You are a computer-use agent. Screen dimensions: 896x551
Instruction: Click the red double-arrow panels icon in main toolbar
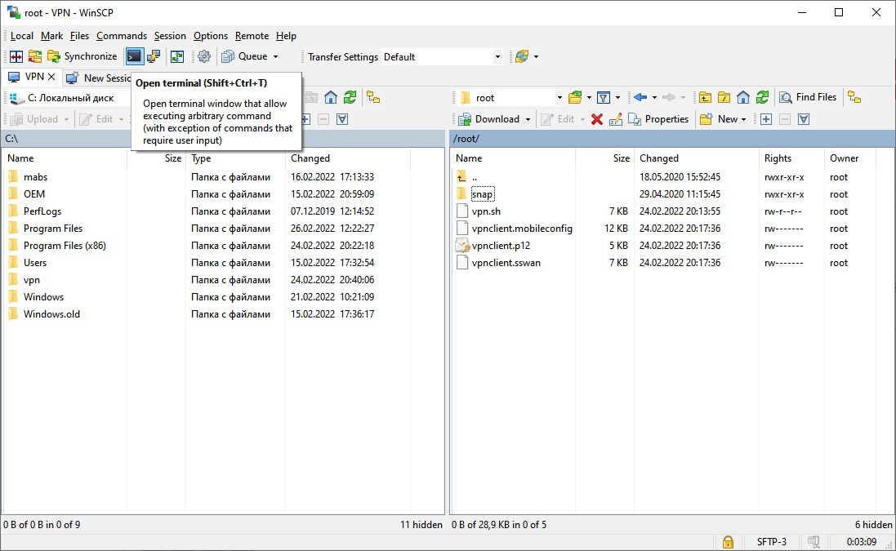tap(16, 56)
